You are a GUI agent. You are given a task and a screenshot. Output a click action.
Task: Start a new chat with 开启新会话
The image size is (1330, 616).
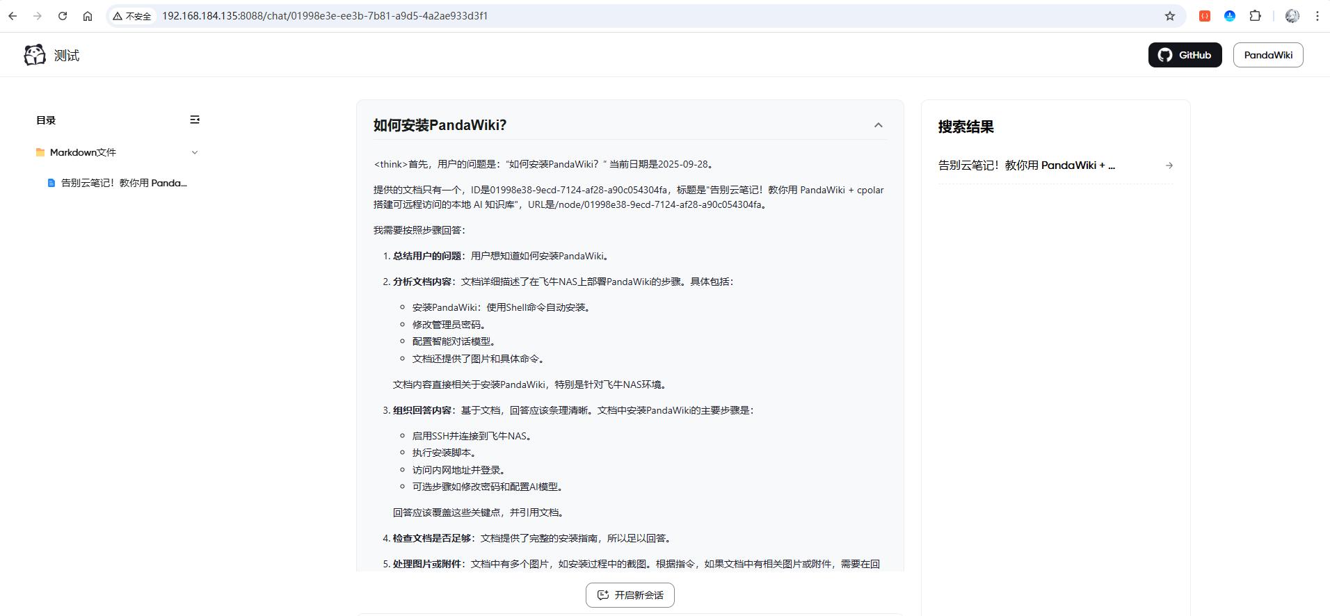coord(630,595)
